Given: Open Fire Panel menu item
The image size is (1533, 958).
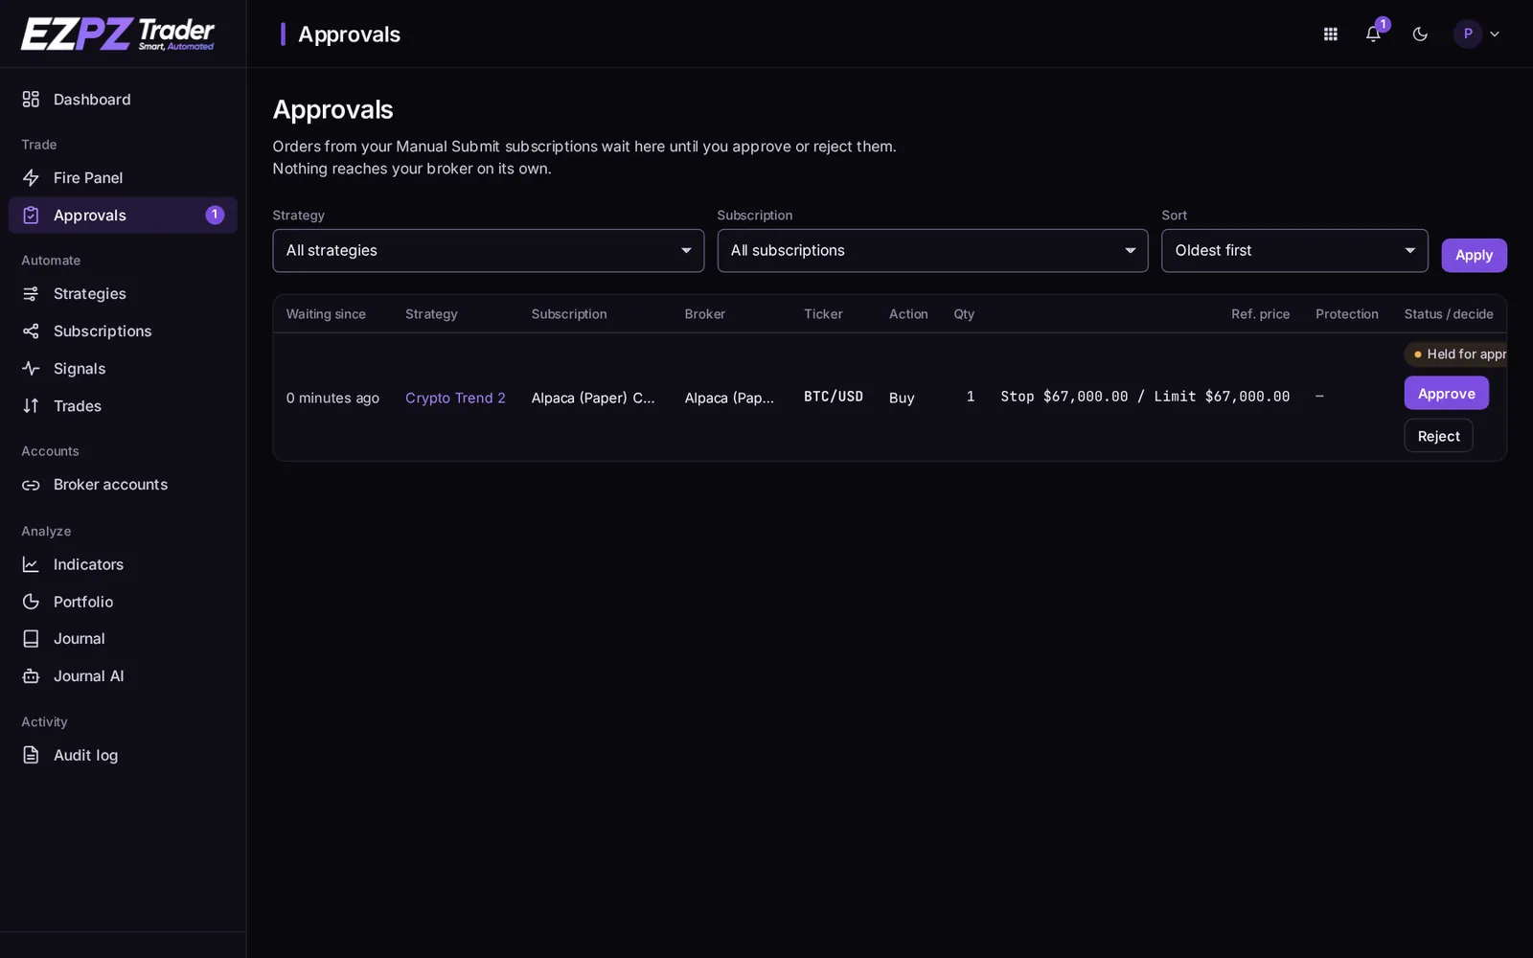Looking at the screenshot, I should 123,178.
